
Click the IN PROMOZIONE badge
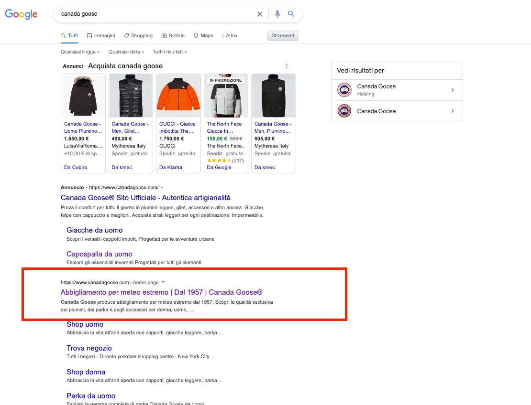pyautogui.click(x=225, y=80)
